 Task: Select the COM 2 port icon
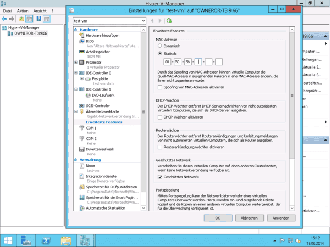tap(81, 139)
